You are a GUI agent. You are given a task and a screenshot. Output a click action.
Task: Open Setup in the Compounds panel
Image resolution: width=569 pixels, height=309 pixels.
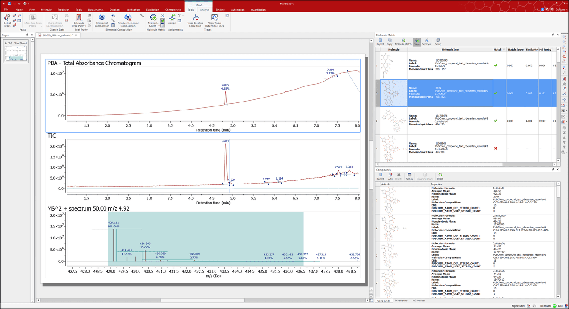click(x=409, y=176)
